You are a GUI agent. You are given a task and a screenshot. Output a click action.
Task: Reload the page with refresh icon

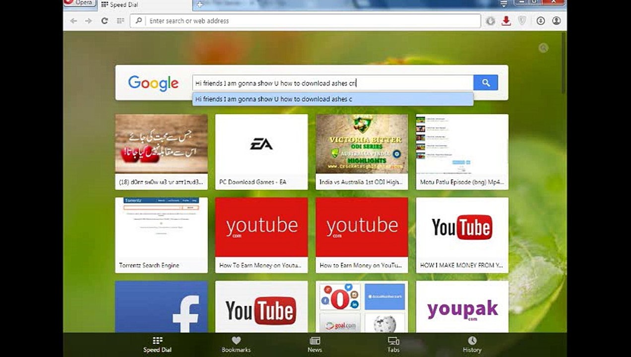104,21
